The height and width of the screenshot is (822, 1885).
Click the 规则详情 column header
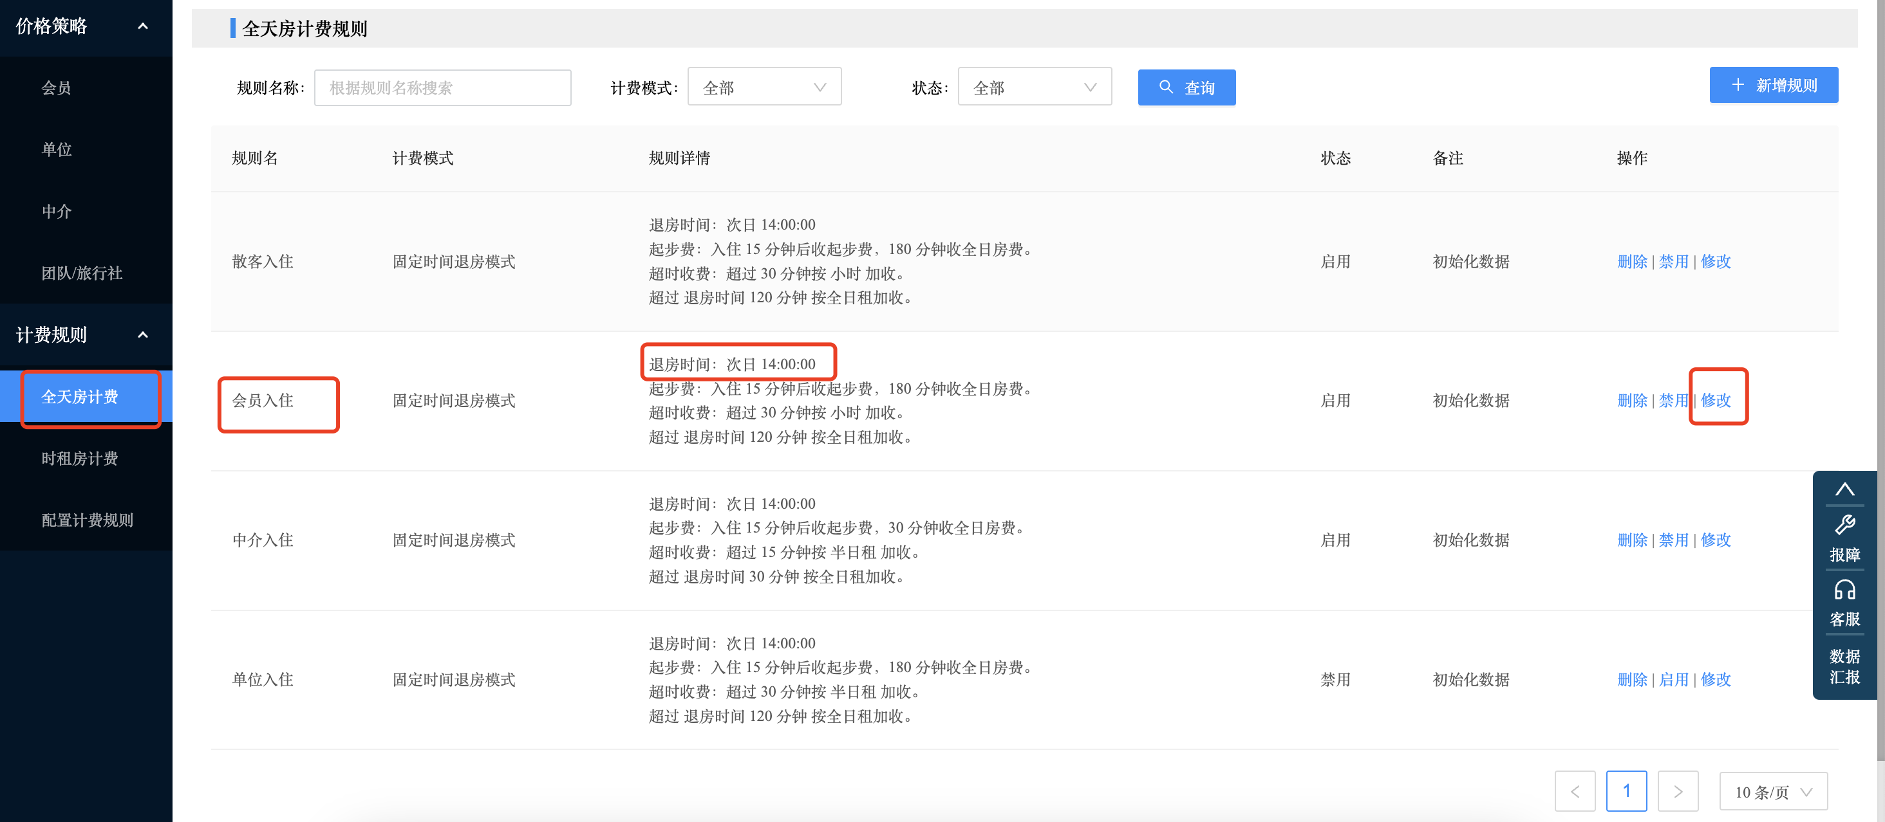(679, 158)
